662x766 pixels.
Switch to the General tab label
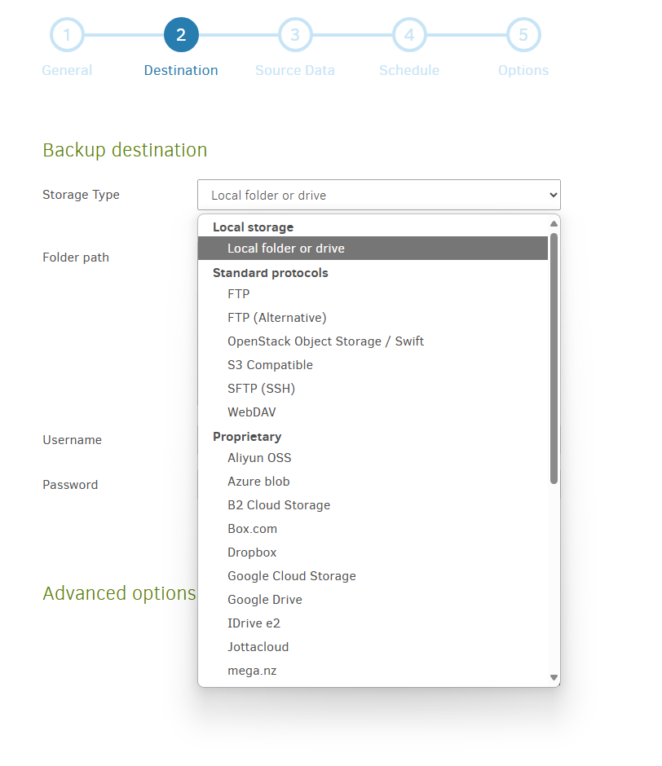(x=67, y=70)
